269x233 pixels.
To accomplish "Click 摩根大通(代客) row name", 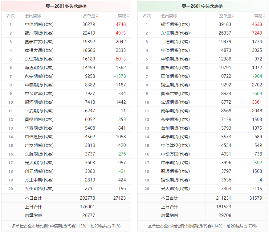I will pyautogui.click(x=39, y=51).
